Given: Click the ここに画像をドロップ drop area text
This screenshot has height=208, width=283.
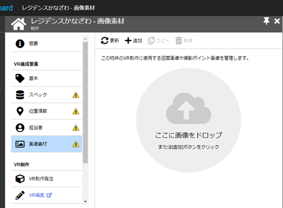Looking at the screenshot, I should (x=188, y=135).
